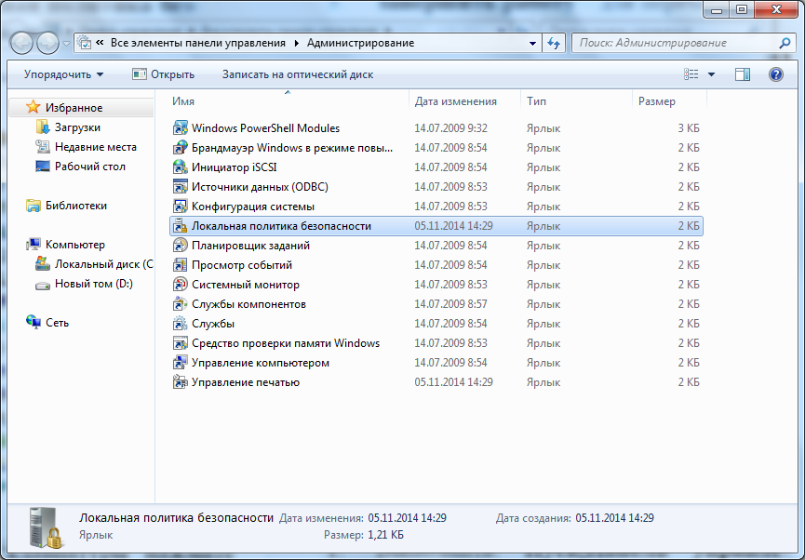Click the Избранное star icon
This screenshot has width=805, height=560.
[34, 107]
